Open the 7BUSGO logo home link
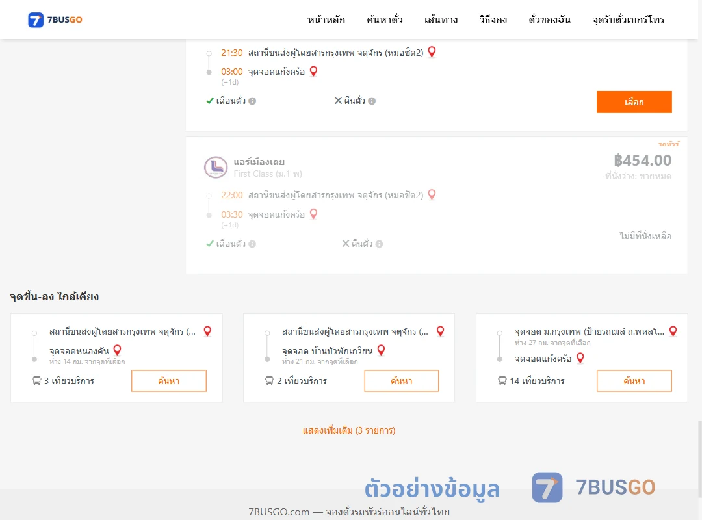Screen dimensions: 702x520 click(x=55, y=19)
